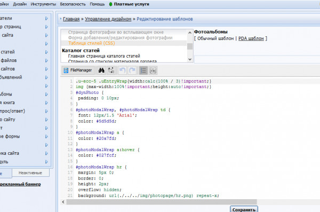The image size is (320, 212).
Task: Click the indent formatting icon
Action: pyautogui.click(x=153, y=70)
